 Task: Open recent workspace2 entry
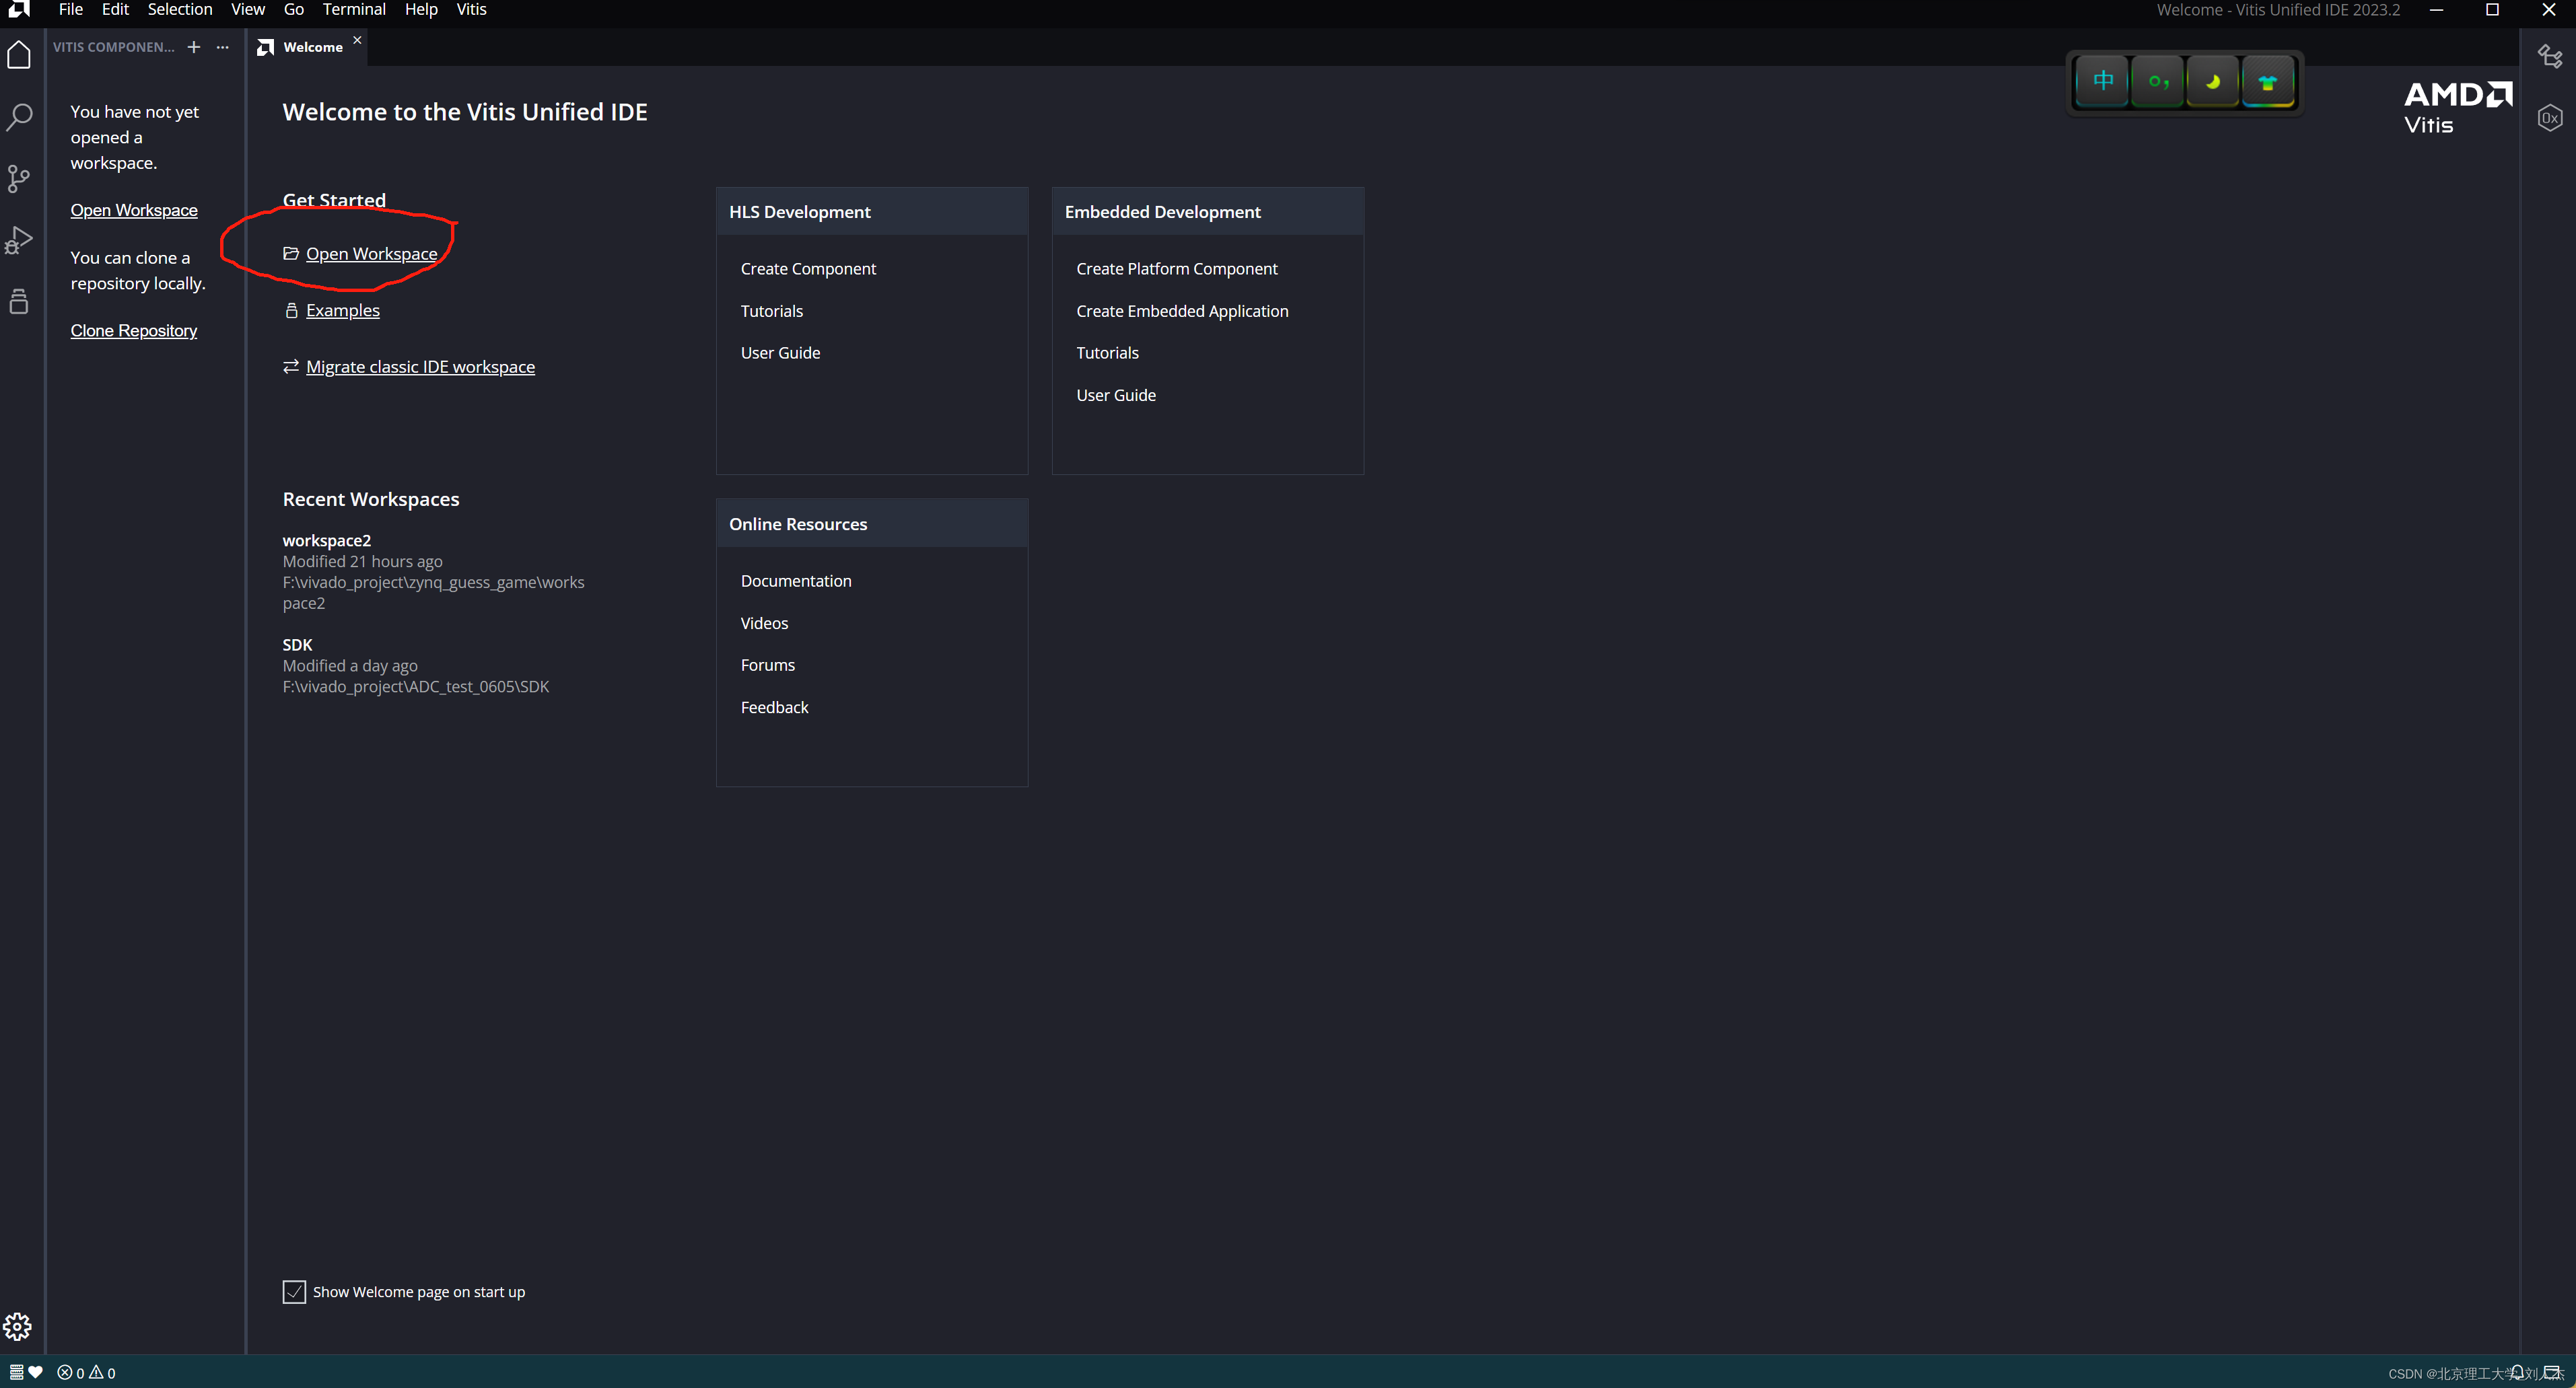(326, 541)
